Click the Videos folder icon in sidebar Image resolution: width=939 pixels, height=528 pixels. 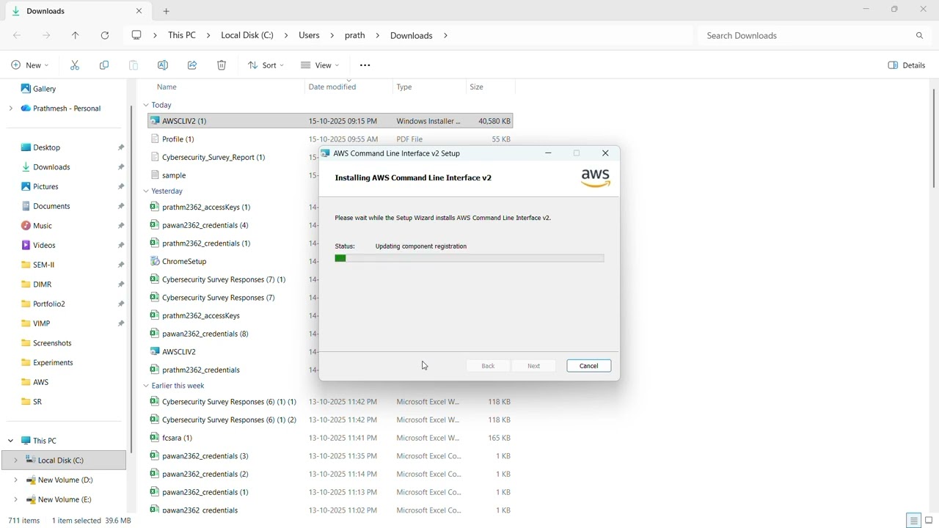[26, 245]
